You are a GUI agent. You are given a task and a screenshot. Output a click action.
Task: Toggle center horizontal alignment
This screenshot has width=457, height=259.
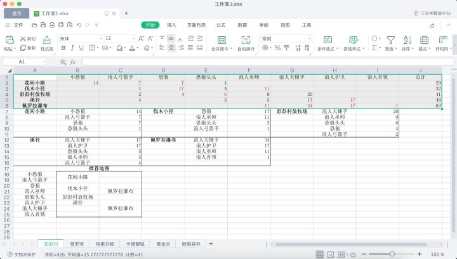[x=171, y=48]
